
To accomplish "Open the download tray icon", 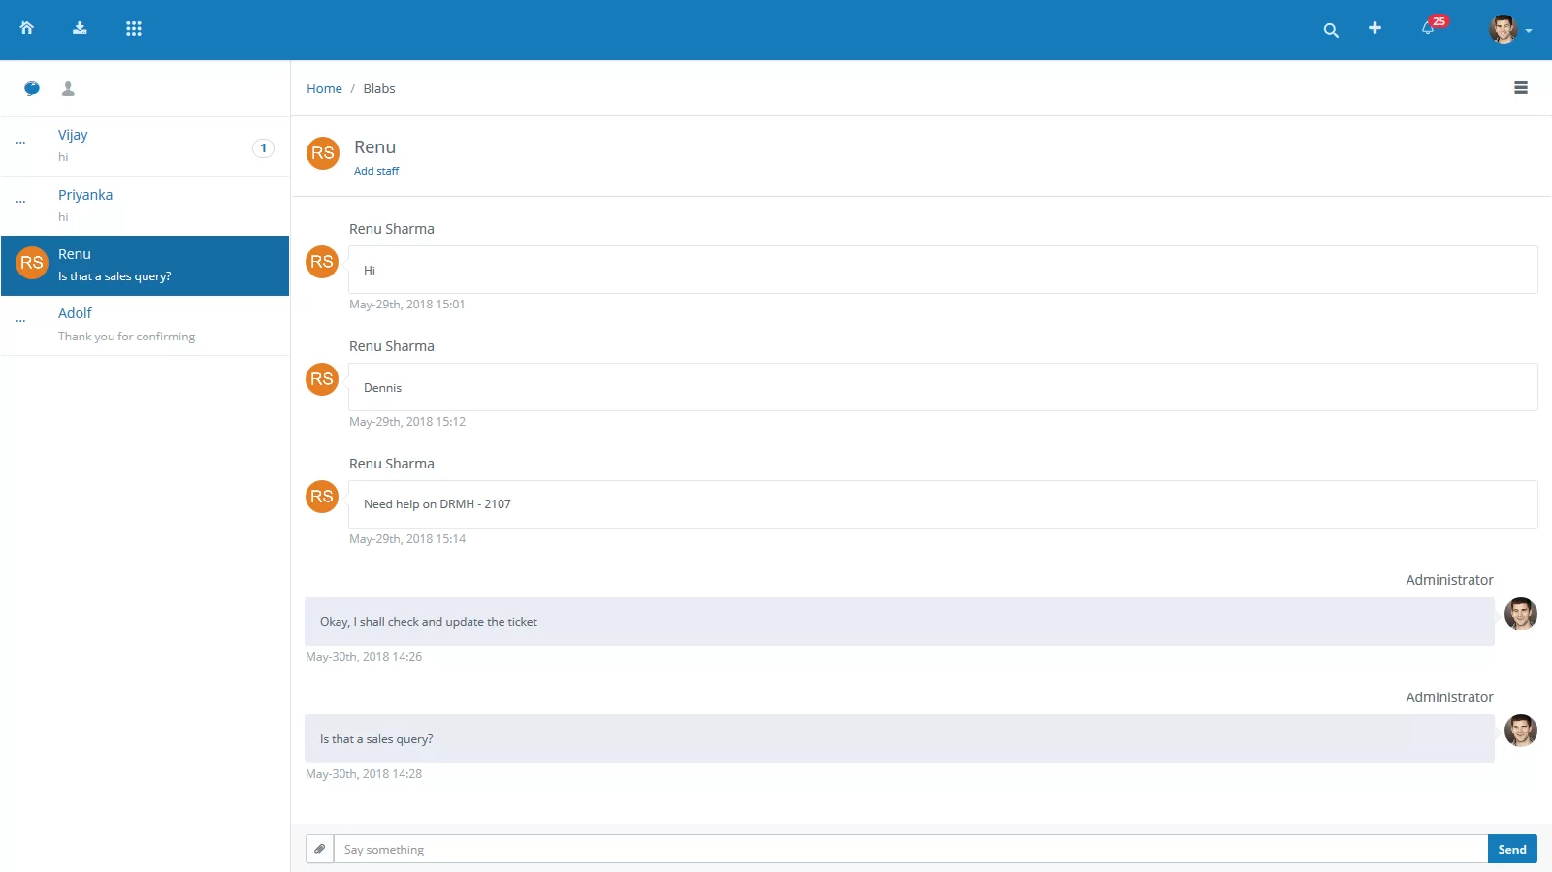I will point(80,28).
